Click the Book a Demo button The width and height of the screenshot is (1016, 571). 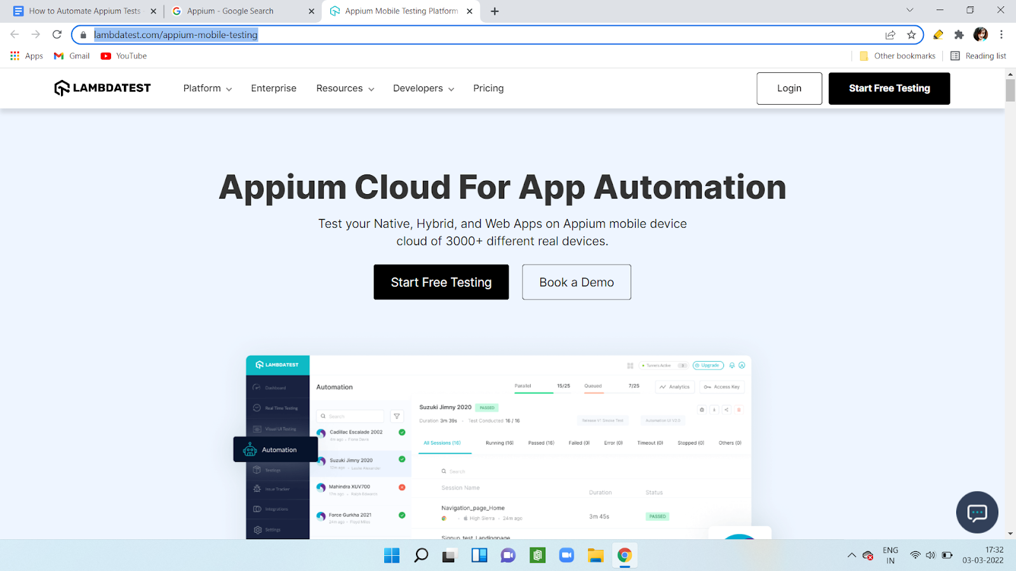click(x=577, y=282)
